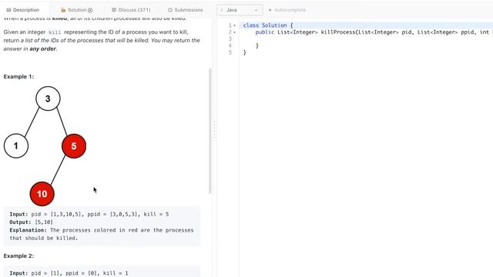Click the description panel scrollbar
The height and width of the screenshot is (277, 493).
[210, 131]
